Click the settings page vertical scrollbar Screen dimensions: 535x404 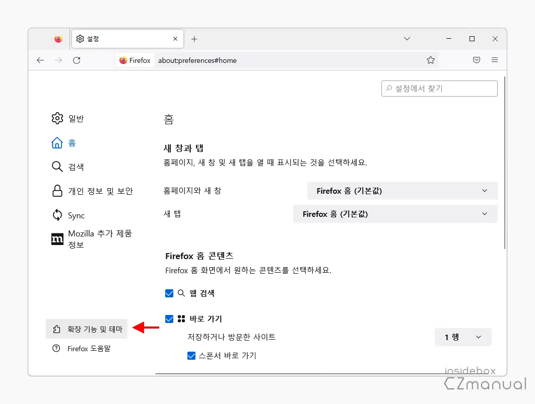505,163
